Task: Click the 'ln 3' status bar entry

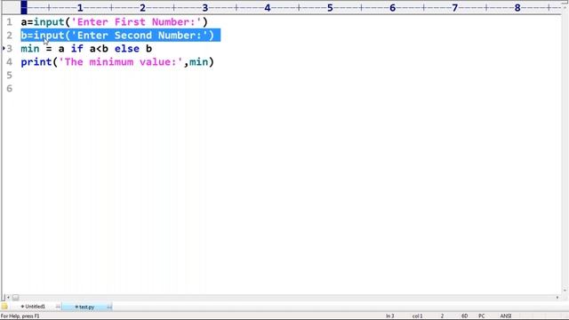Action: [390, 316]
